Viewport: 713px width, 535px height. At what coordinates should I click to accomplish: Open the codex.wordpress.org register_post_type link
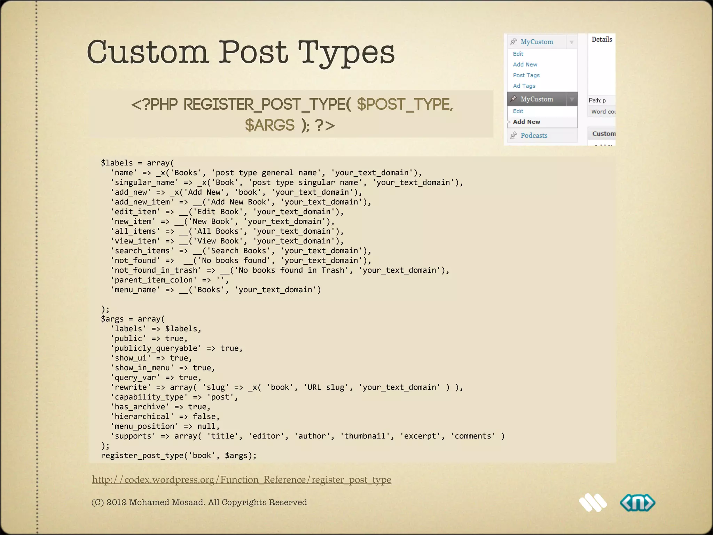242,480
